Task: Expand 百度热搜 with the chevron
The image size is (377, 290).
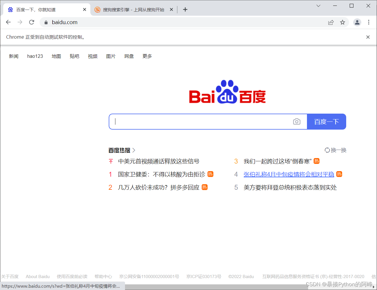Action: [x=134, y=150]
